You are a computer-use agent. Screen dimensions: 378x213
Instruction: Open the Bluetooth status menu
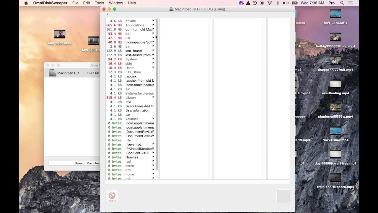(277, 3)
